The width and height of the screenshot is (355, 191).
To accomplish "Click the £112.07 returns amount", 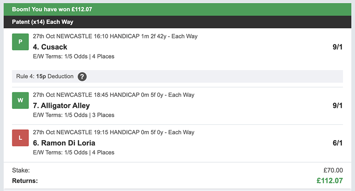I will (330, 181).
